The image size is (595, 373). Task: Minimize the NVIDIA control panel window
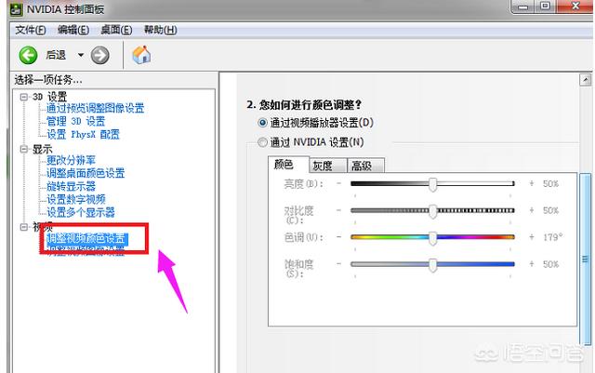[x=524, y=7]
